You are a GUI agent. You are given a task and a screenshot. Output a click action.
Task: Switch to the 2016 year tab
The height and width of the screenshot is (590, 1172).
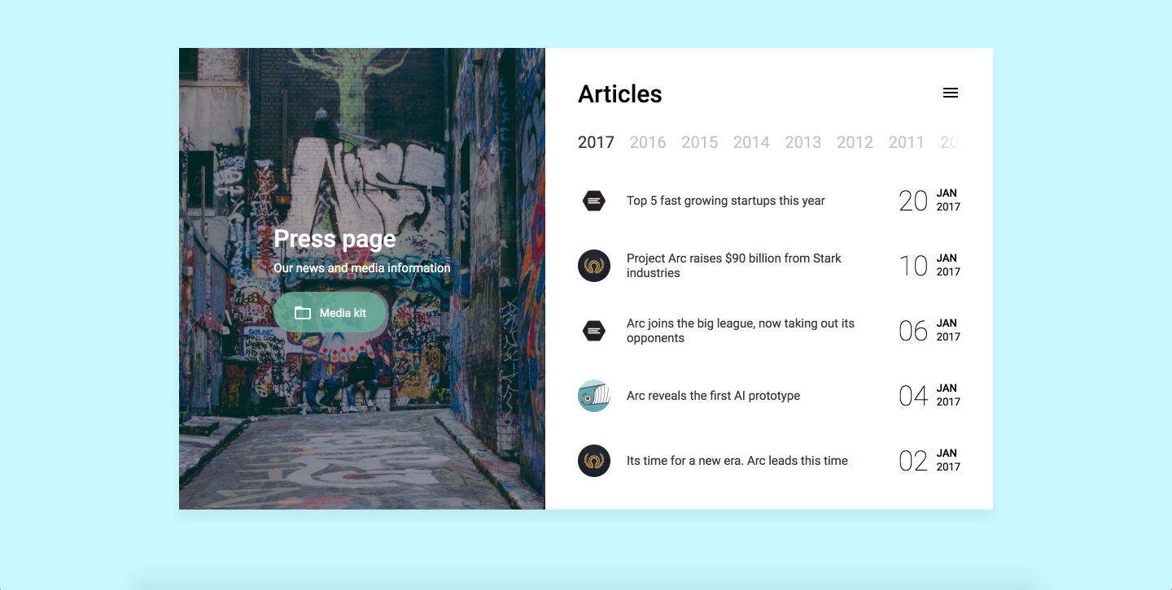[648, 142]
